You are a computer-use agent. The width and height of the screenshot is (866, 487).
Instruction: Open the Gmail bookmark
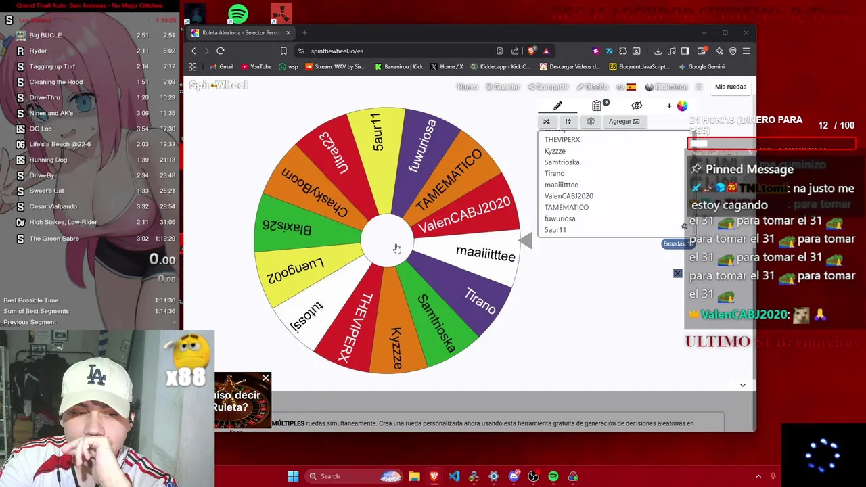coord(221,66)
